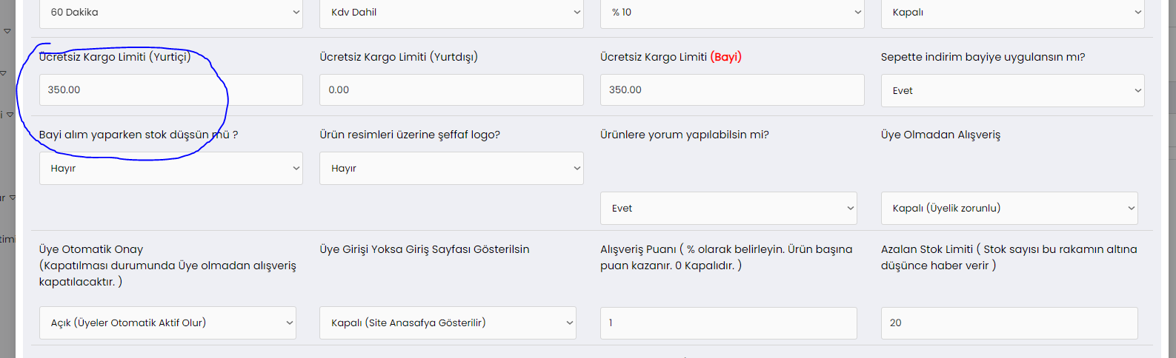Focus the Ücretsiz Kargo Limiti (Yurtdışı) field

(x=451, y=90)
